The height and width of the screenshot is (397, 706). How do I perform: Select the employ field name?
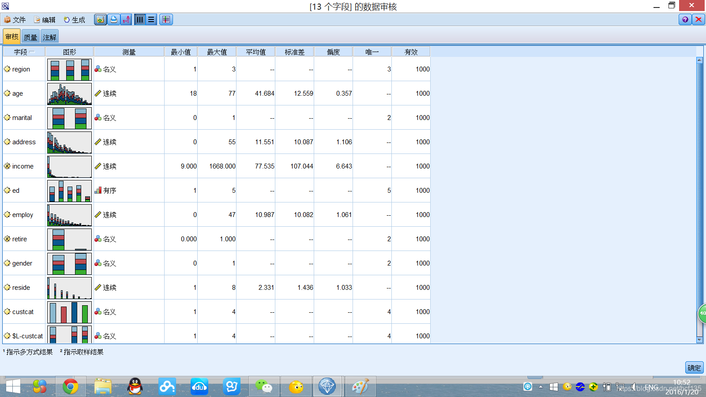[23, 215]
